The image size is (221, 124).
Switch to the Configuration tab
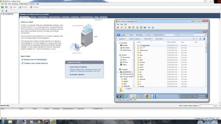75,17
